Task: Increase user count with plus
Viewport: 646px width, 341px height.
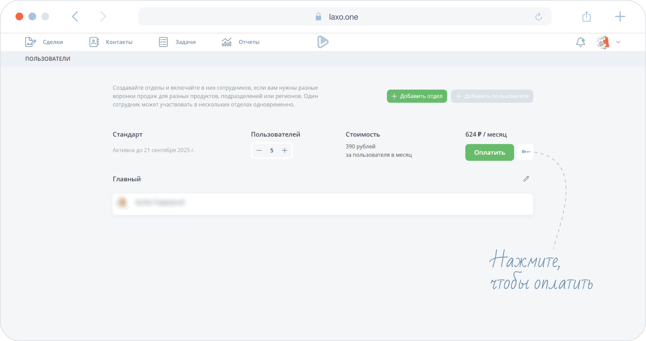Action: (x=285, y=151)
